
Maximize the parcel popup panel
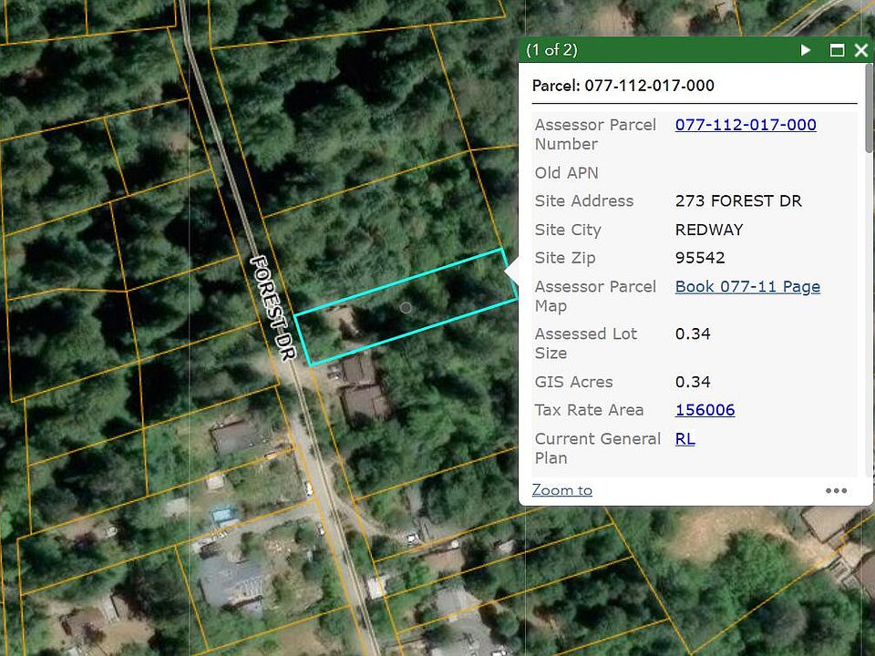[x=837, y=51]
